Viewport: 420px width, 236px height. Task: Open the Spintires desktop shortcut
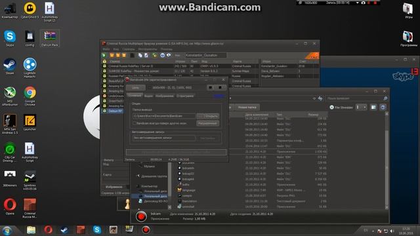coord(30,181)
